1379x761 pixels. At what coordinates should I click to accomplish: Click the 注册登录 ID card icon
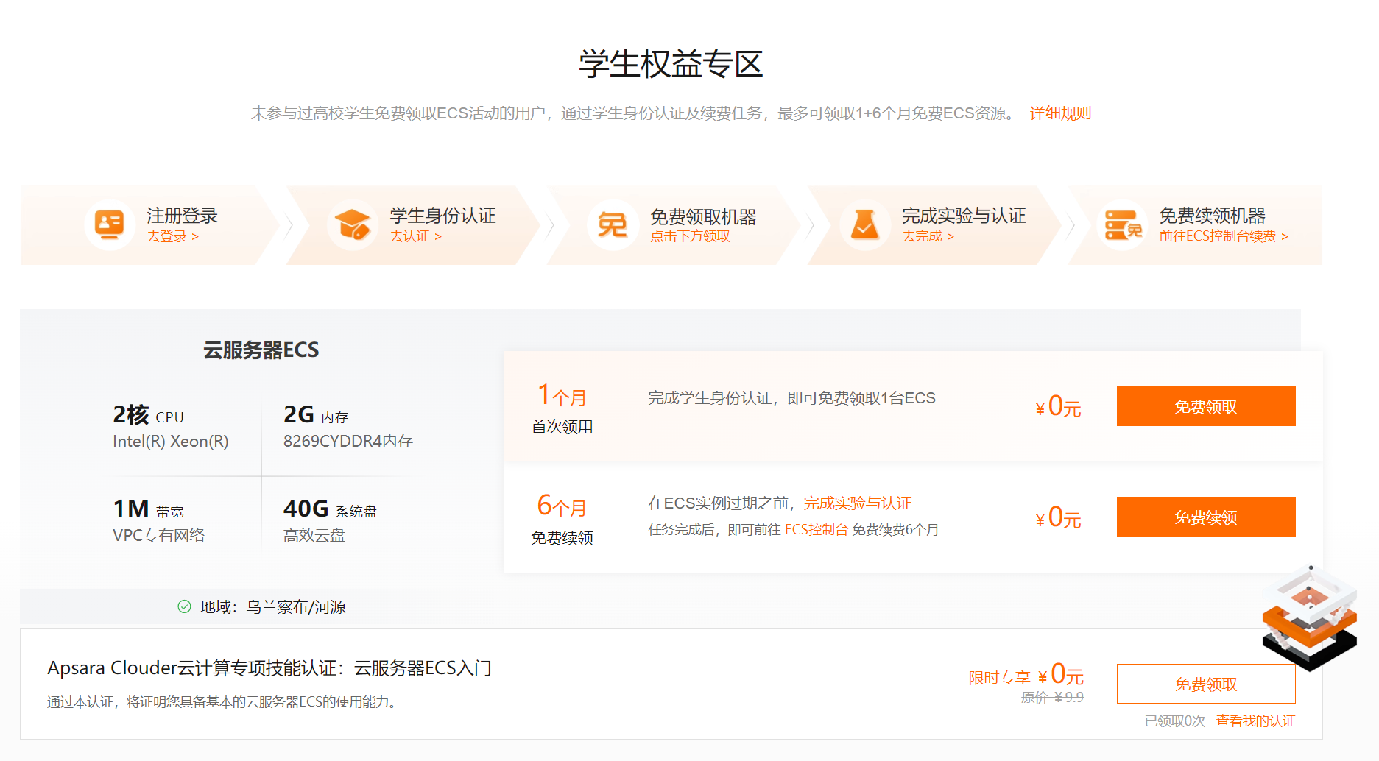(x=109, y=225)
